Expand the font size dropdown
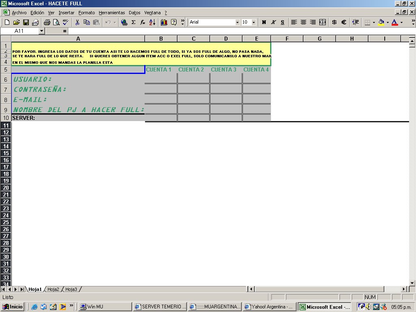The image size is (416, 312). [x=253, y=22]
